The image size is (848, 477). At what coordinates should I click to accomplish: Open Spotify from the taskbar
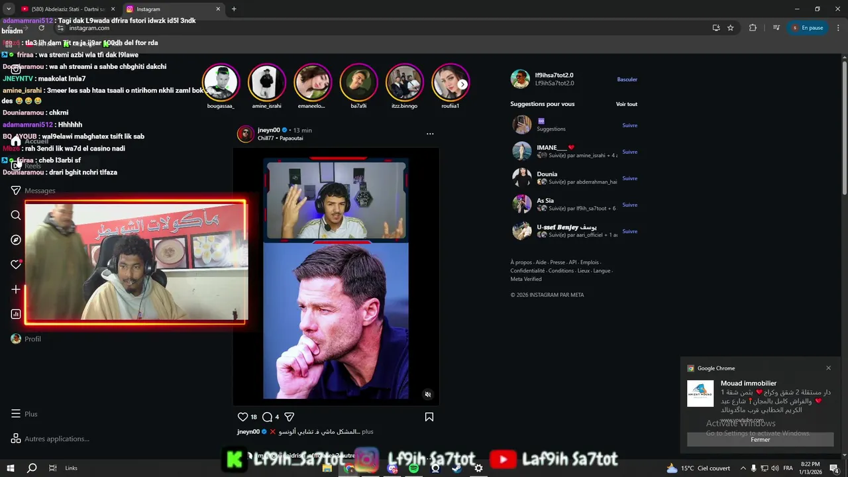coord(413,468)
